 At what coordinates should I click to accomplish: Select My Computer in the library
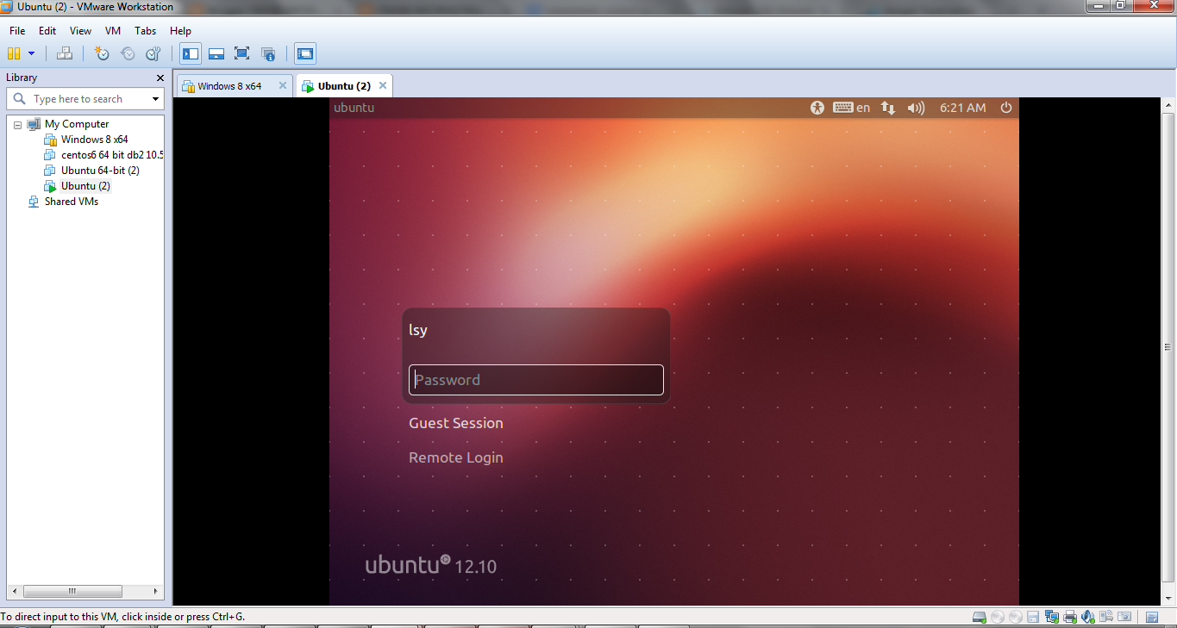(x=77, y=124)
